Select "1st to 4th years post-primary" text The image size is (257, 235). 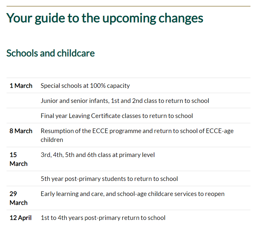click(103, 218)
